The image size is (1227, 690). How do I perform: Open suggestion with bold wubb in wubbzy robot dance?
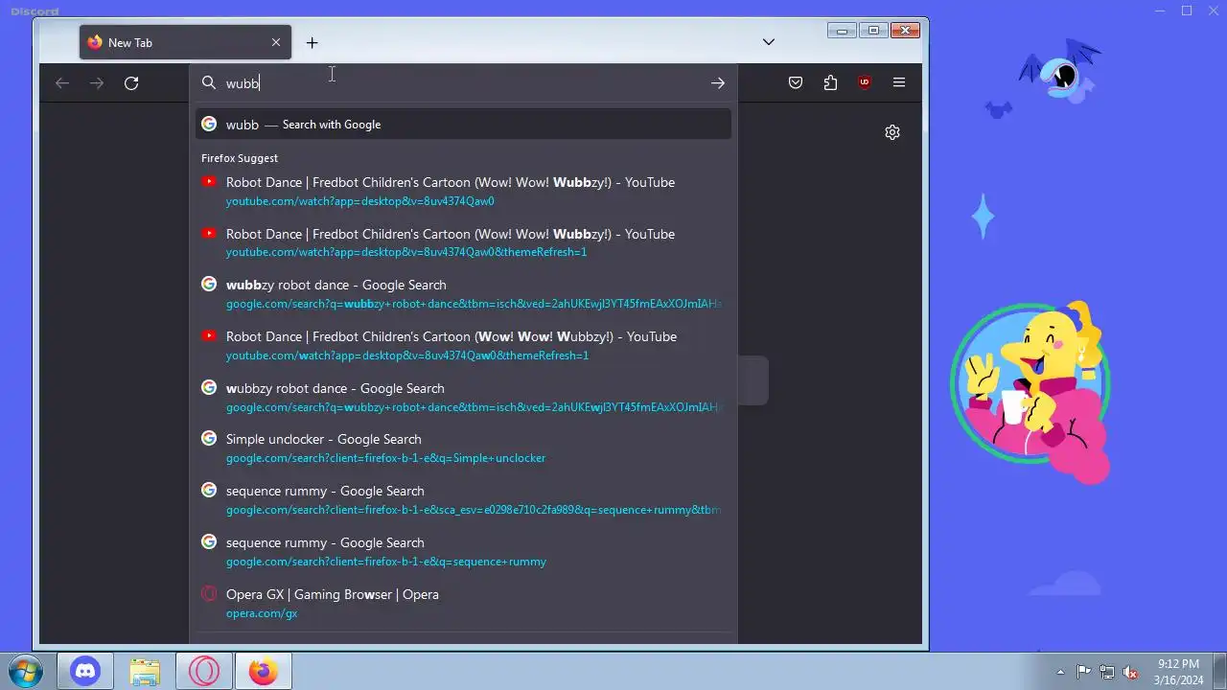point(464,294)
